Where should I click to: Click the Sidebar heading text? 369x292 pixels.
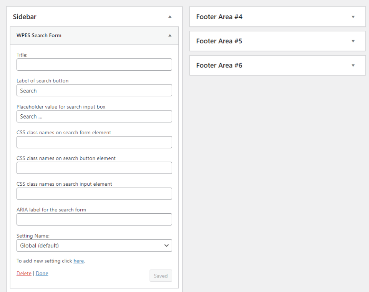(25, 17)
